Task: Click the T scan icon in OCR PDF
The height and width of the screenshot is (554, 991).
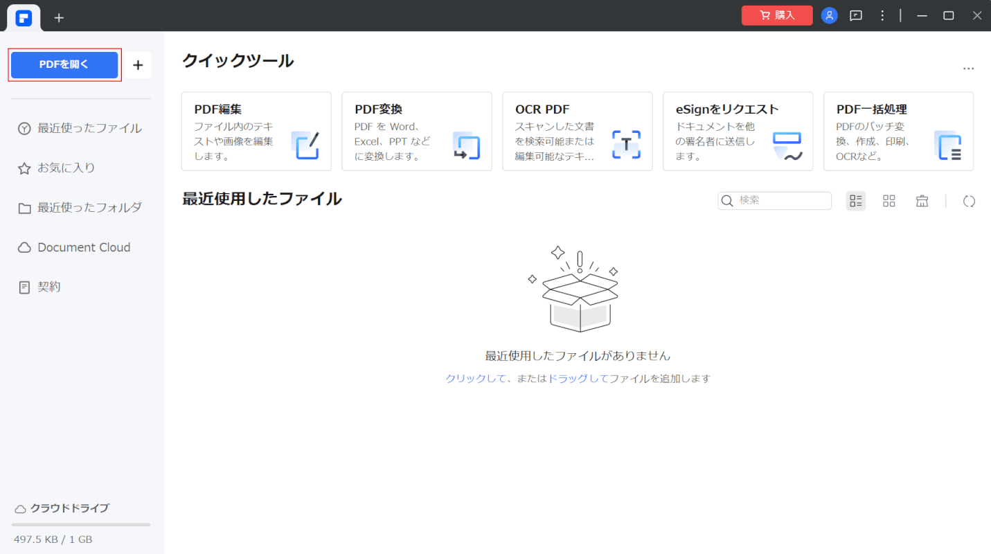Action: click(626, 145)
